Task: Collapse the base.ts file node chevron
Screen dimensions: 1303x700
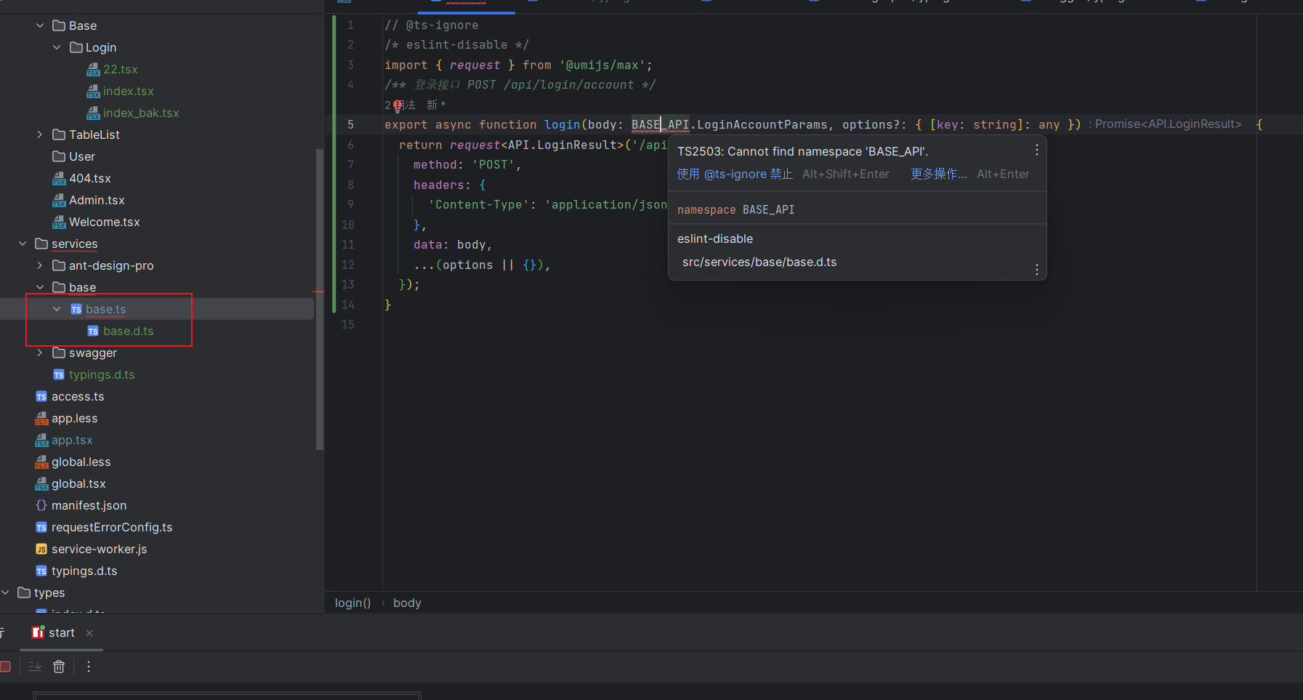Action: point(57,308)
